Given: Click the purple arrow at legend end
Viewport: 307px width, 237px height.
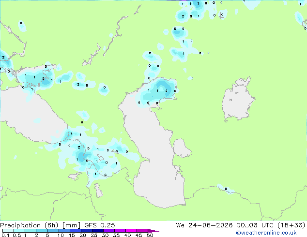Looking at the screenshot, I should (153, 231).
